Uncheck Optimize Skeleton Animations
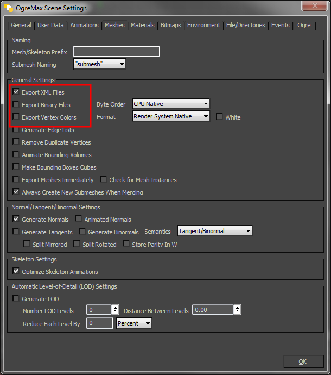331x375 pixels. (16, 271)
